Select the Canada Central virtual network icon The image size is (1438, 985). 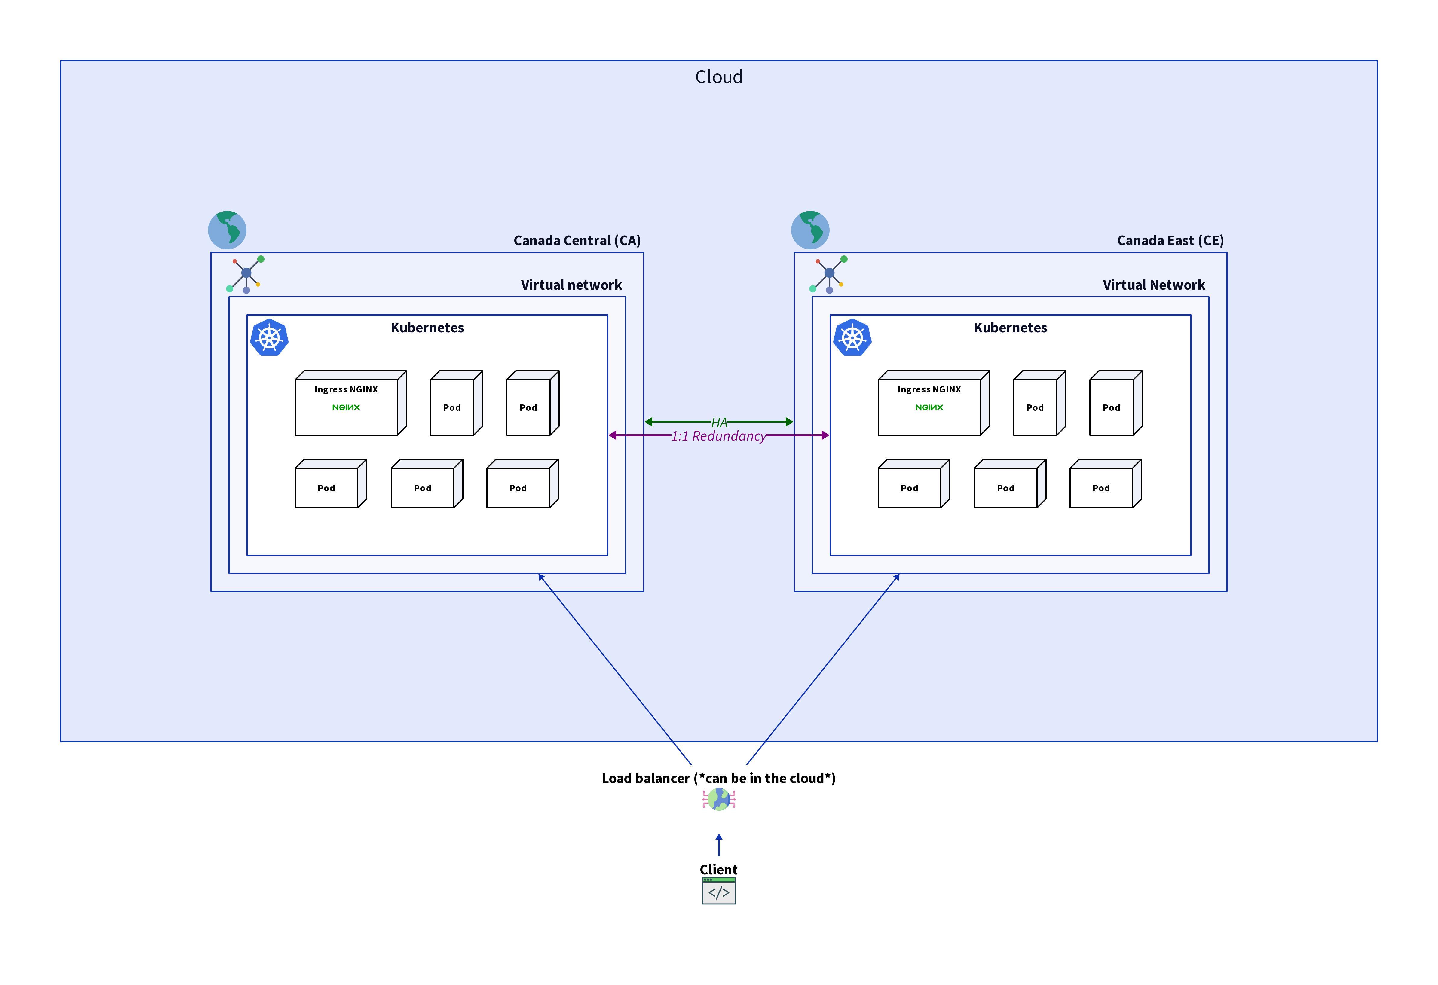click(246, 274)
